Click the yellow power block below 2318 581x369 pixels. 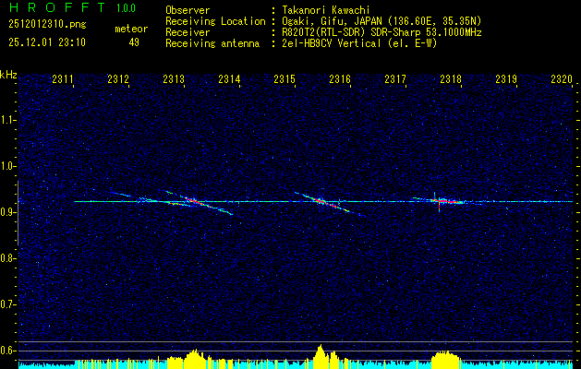pyautogui.click(x=446, y=359)
